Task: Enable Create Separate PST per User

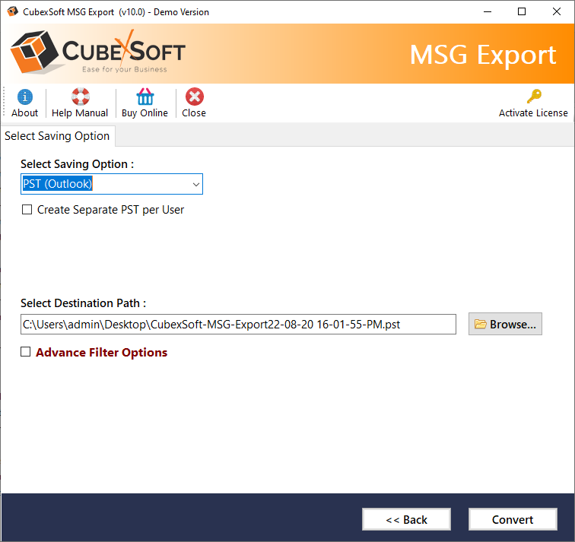Action: click(x=27, y=210)
